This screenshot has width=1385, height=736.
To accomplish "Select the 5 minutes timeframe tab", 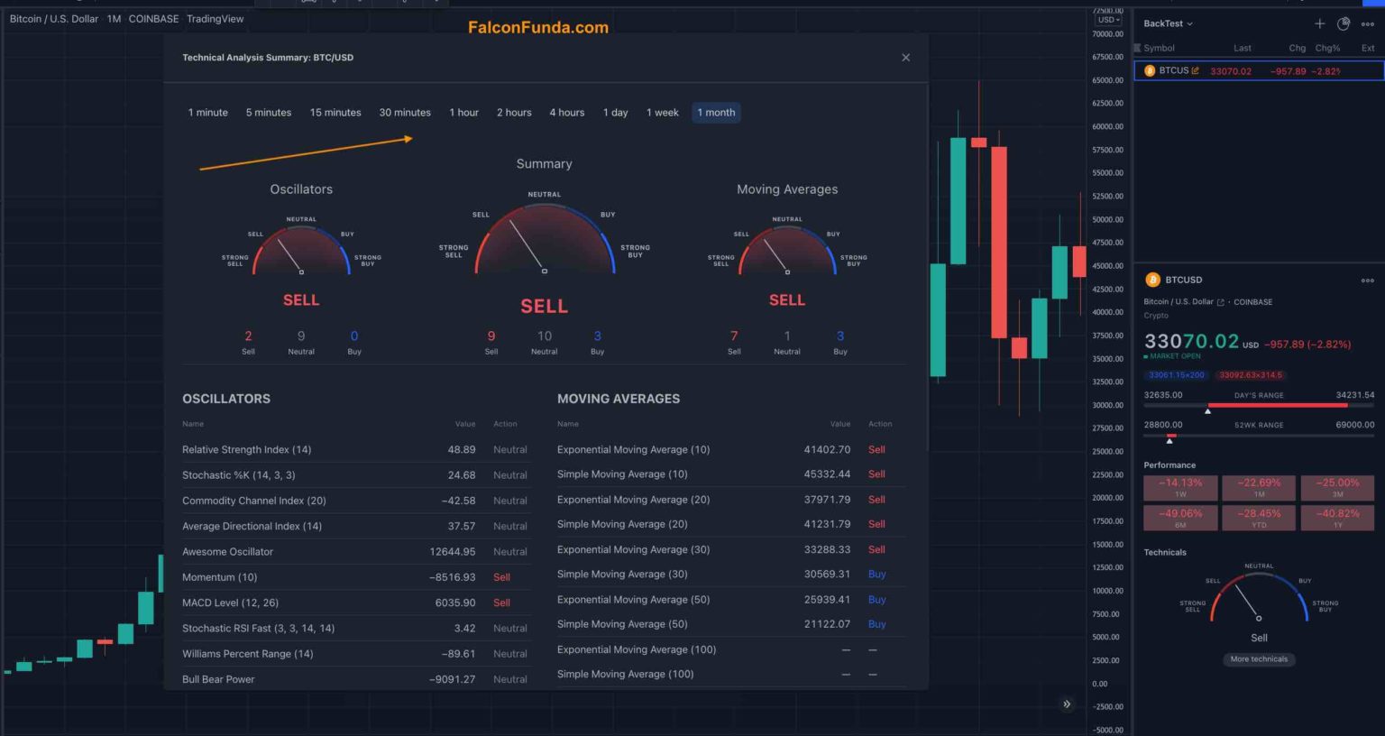I will (x=269, y=113).
